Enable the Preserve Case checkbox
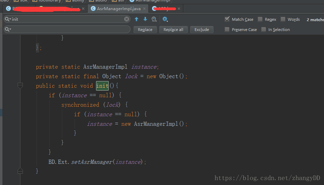This screenshot has height=185, width=324. 227,29
